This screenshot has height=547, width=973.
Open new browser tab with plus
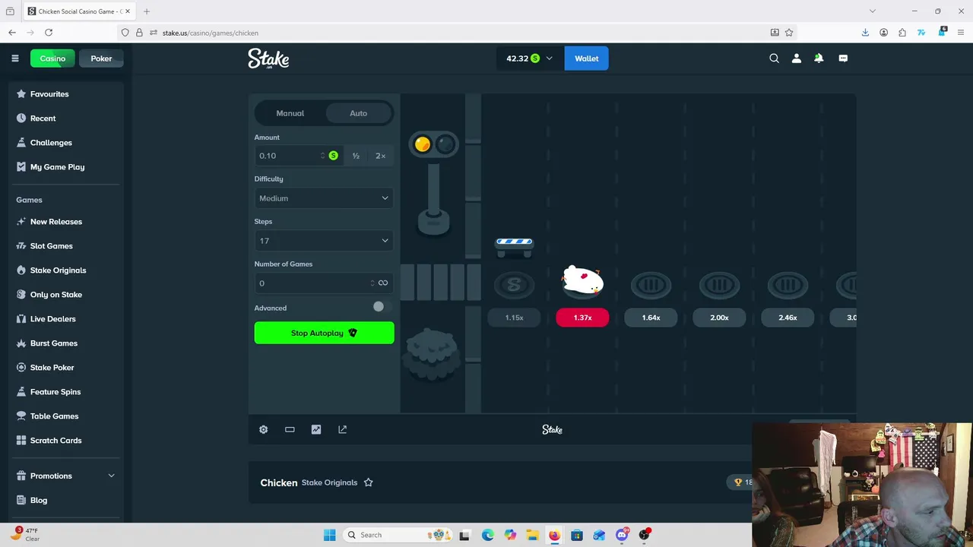coord(146,11)
